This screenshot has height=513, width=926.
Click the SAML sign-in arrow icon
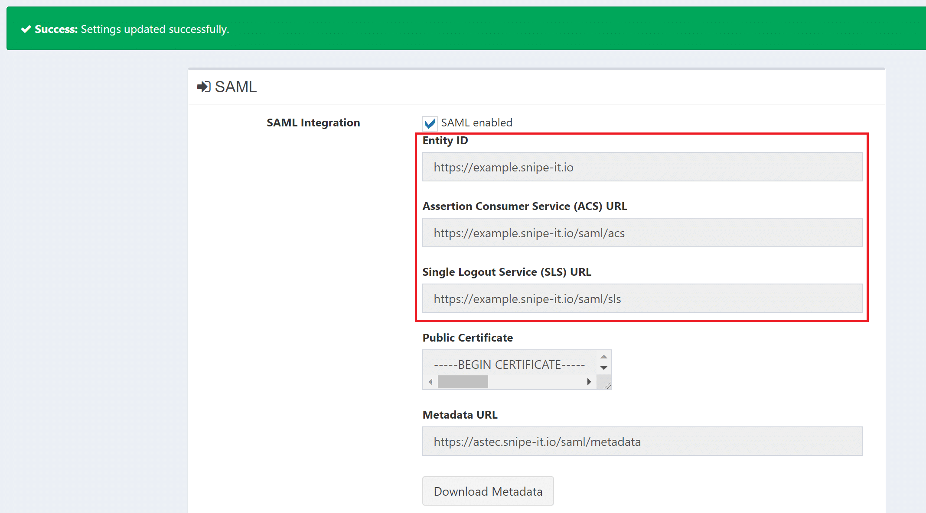pos(203,87)
